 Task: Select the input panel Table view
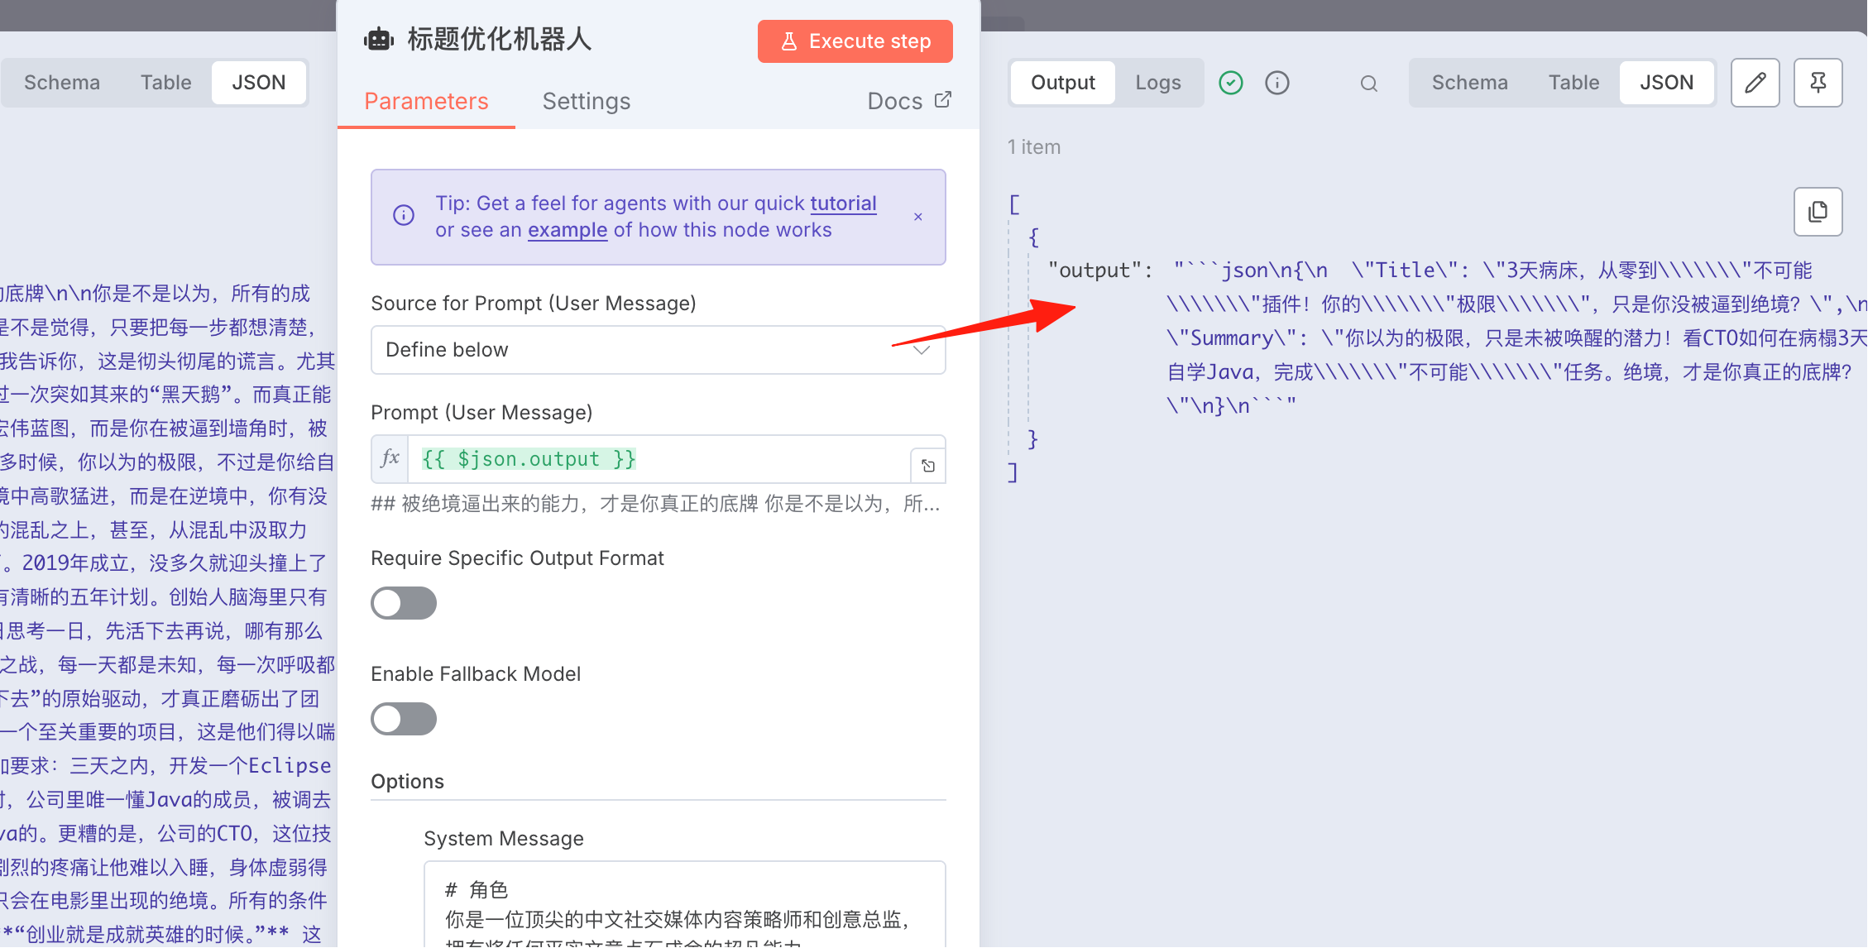(x=166, y=83)
